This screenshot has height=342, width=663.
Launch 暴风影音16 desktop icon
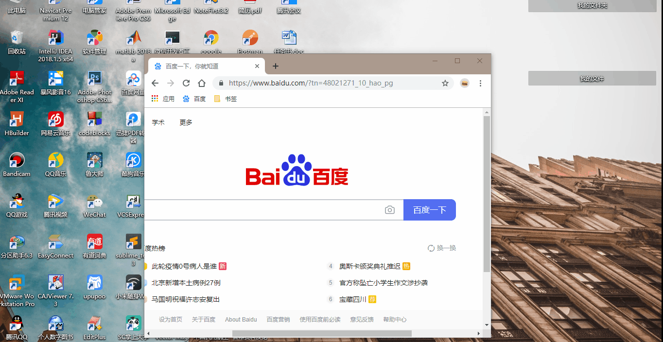pos(56,83)
